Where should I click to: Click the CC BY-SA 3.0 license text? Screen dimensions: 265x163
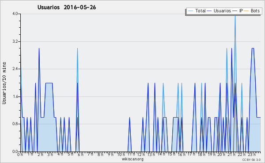click(251, 159)
